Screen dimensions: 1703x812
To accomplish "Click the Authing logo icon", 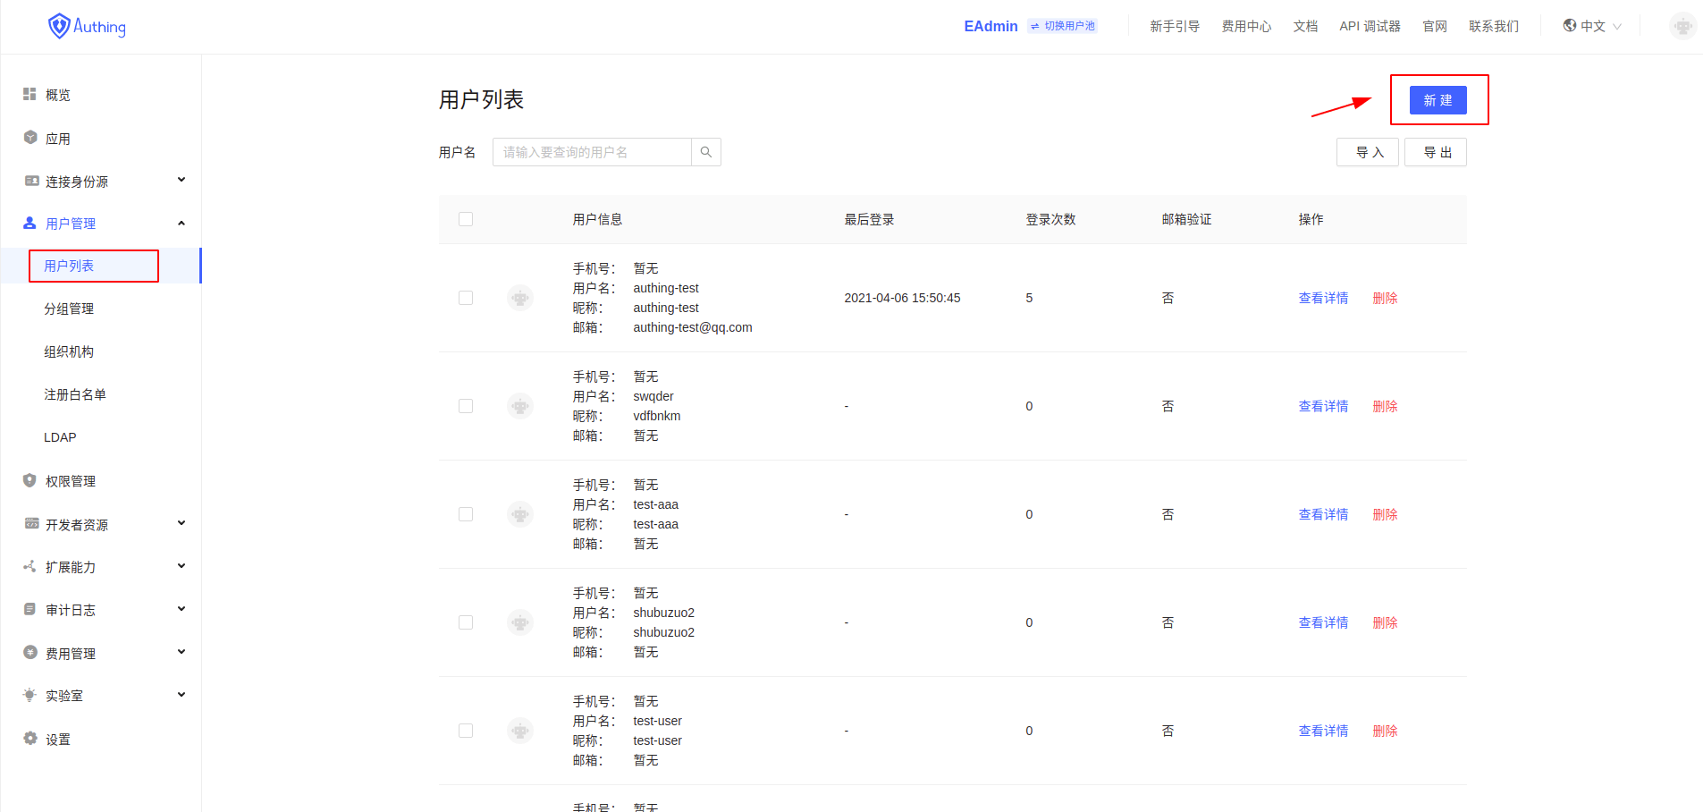I will (59, 26).
